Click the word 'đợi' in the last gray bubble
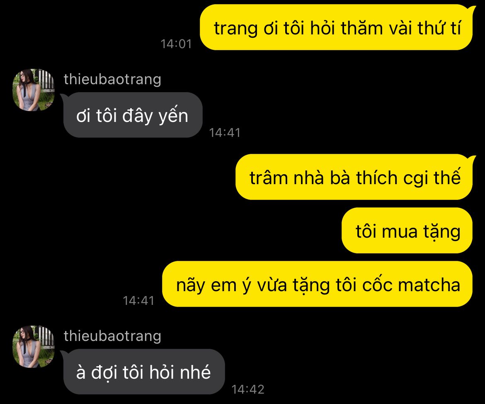The image size is (485, 404). pos(104,372)
